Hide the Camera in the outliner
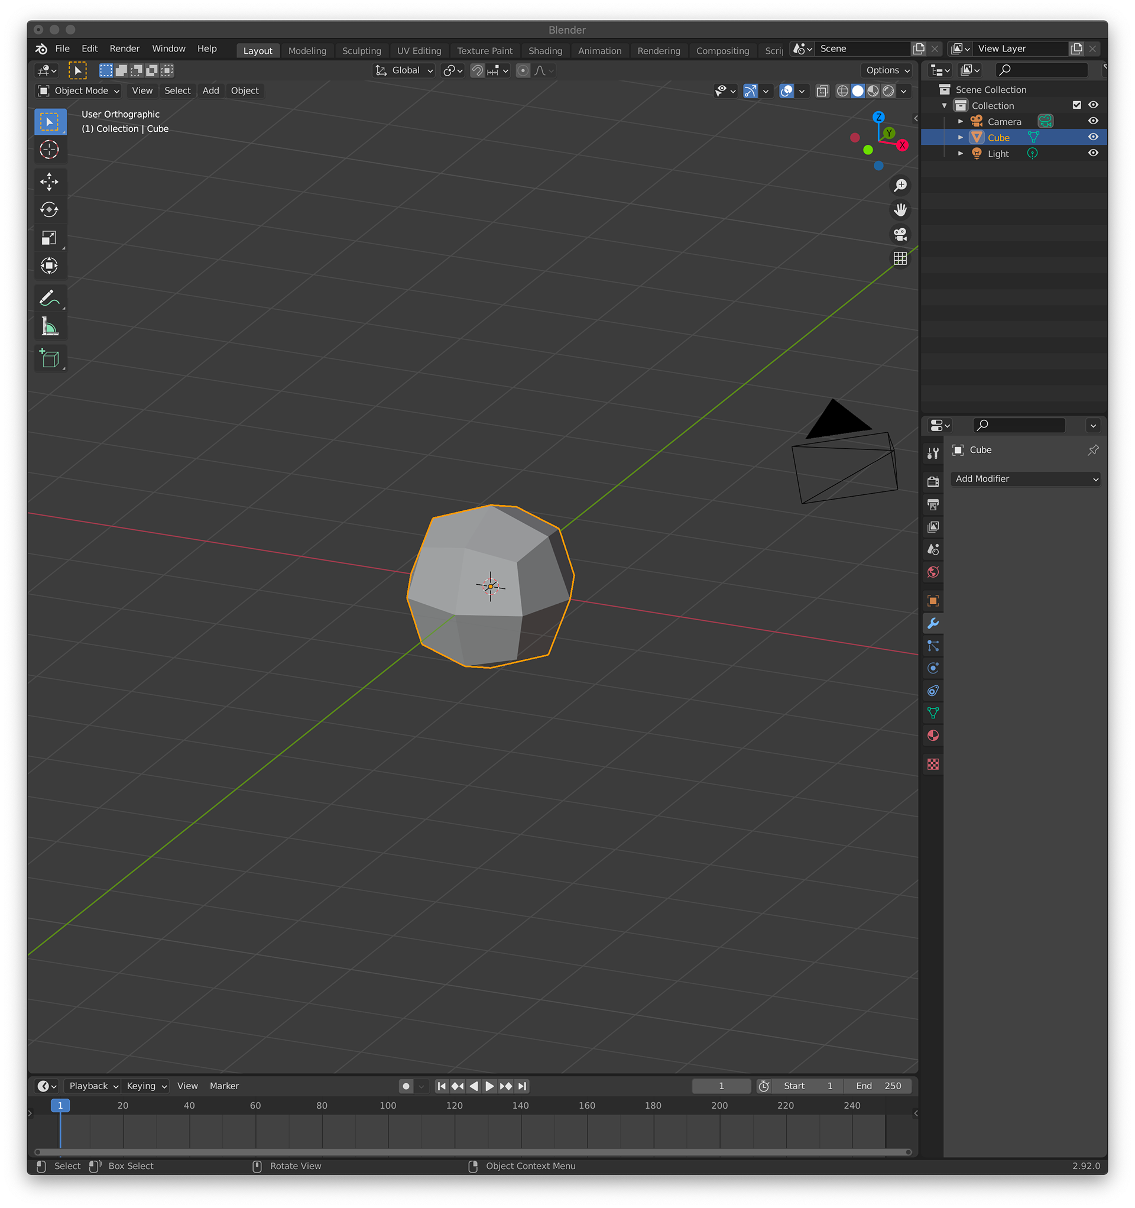 (1093, 121)
